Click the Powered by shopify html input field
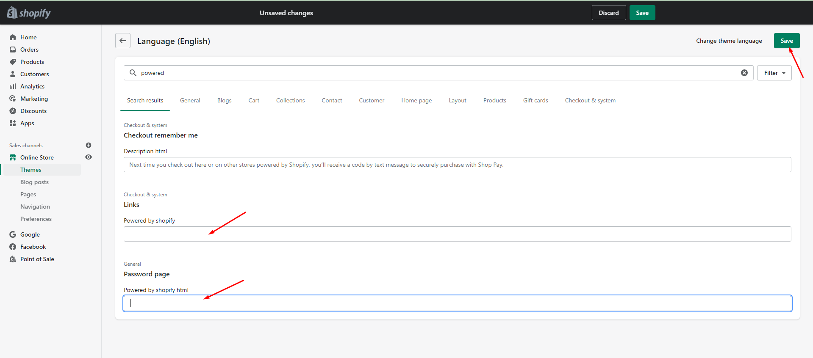This screenshot has width=813, height=358. point(458,303)
